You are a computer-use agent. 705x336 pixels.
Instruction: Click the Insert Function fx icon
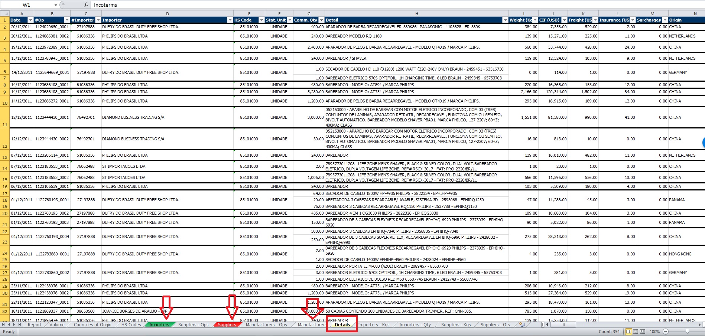pyautogui.click(x=86, y=5)
